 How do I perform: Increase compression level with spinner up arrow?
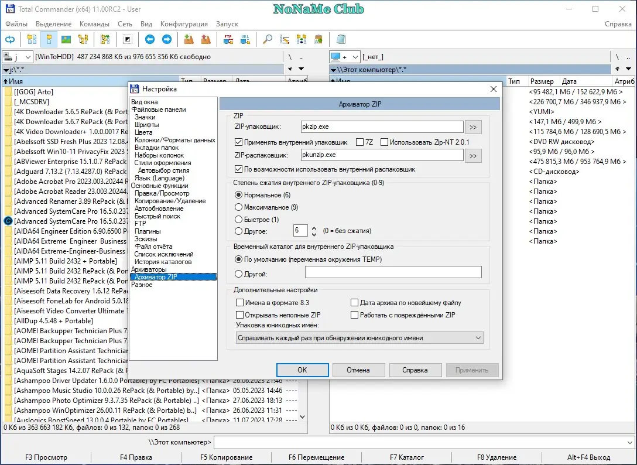tap(314, 228)
